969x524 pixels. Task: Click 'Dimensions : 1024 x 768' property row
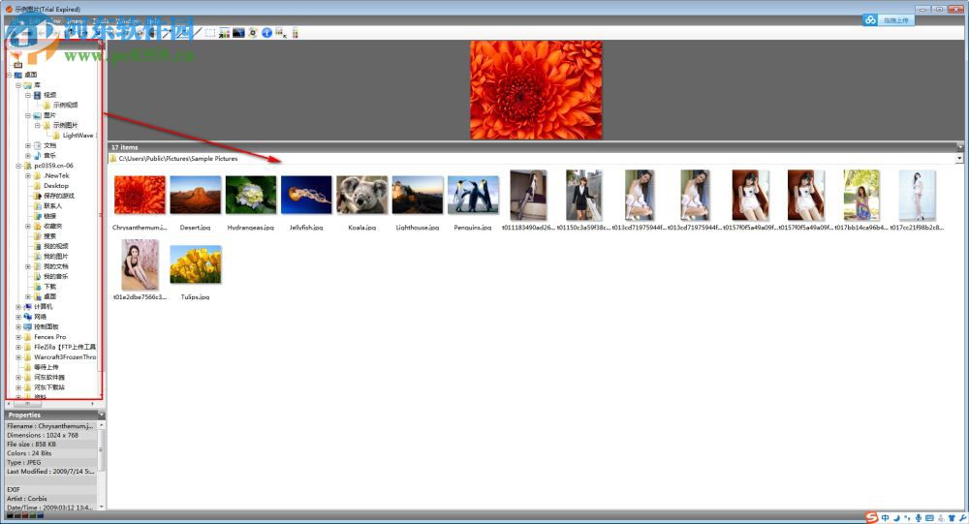[x=51, y=435]
